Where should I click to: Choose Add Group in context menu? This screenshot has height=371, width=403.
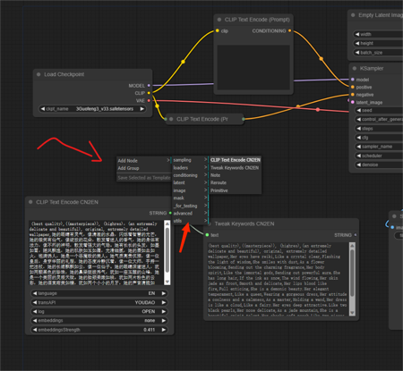click(x=143, y=168)
